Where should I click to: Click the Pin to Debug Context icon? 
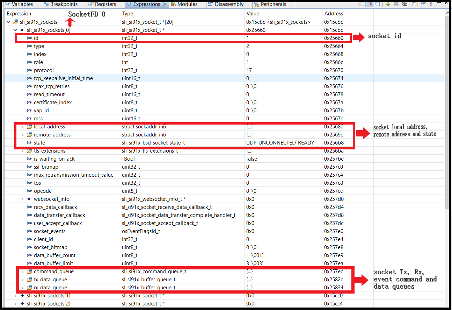click(423, 4)
